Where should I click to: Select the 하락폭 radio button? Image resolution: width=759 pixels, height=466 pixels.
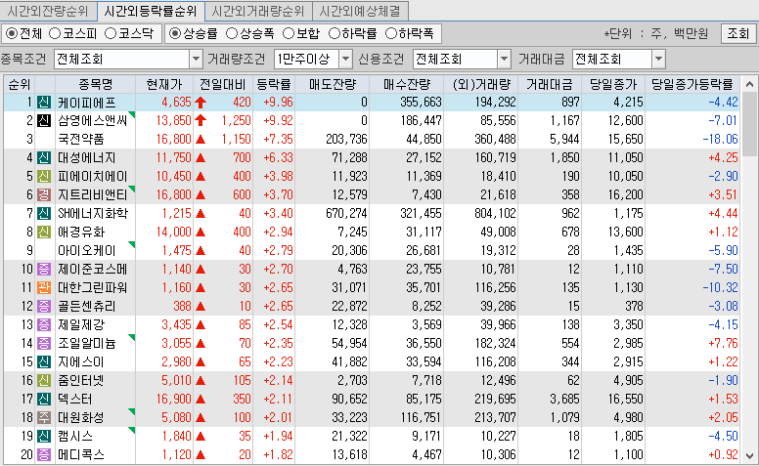(x=391, y=34)
